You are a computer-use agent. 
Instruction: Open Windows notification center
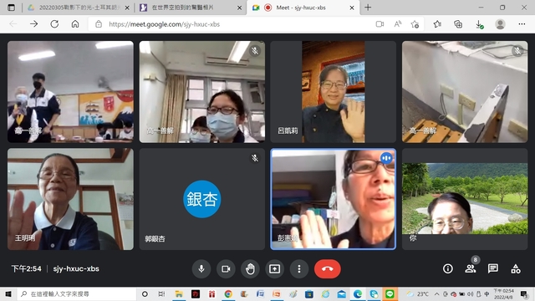click(524, 293)
